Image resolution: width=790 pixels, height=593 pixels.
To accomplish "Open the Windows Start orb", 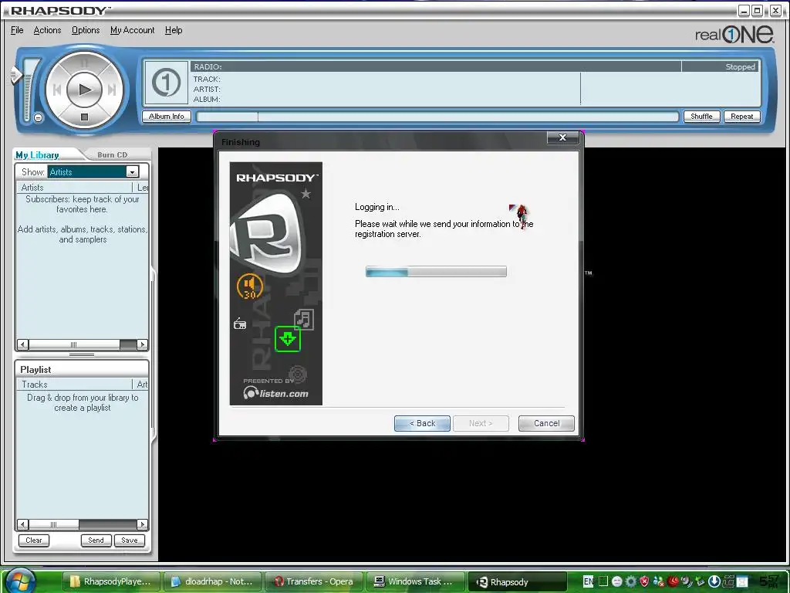I will 20,581.
